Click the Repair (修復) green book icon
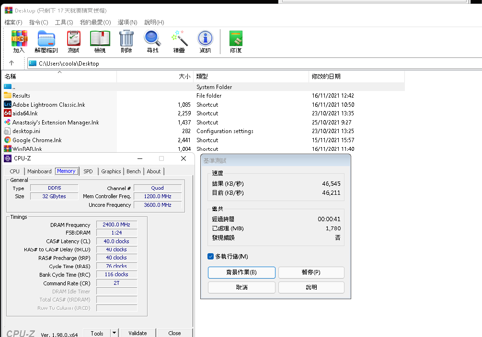 pos(236,38)
